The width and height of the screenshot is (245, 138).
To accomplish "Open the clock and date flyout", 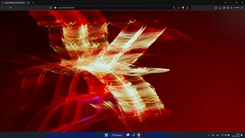I will click(235, 135).
